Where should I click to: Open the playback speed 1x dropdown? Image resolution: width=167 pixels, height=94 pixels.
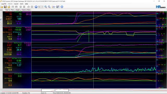pyautogui.click(x=41, y=7)
